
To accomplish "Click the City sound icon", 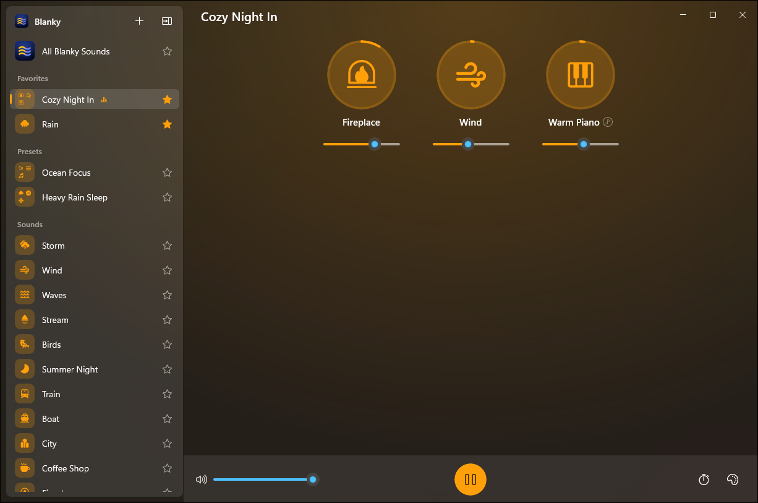I will 25,444.
